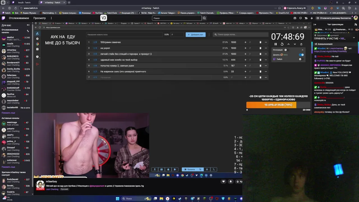Collapse the Интеграции panel chevron
Image resolution: width=359 pixels, height=202 pixels.
[302, 50]
